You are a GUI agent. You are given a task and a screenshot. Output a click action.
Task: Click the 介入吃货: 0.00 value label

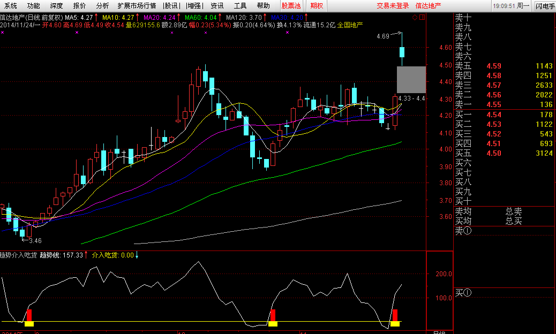click(x=113, y=255)
